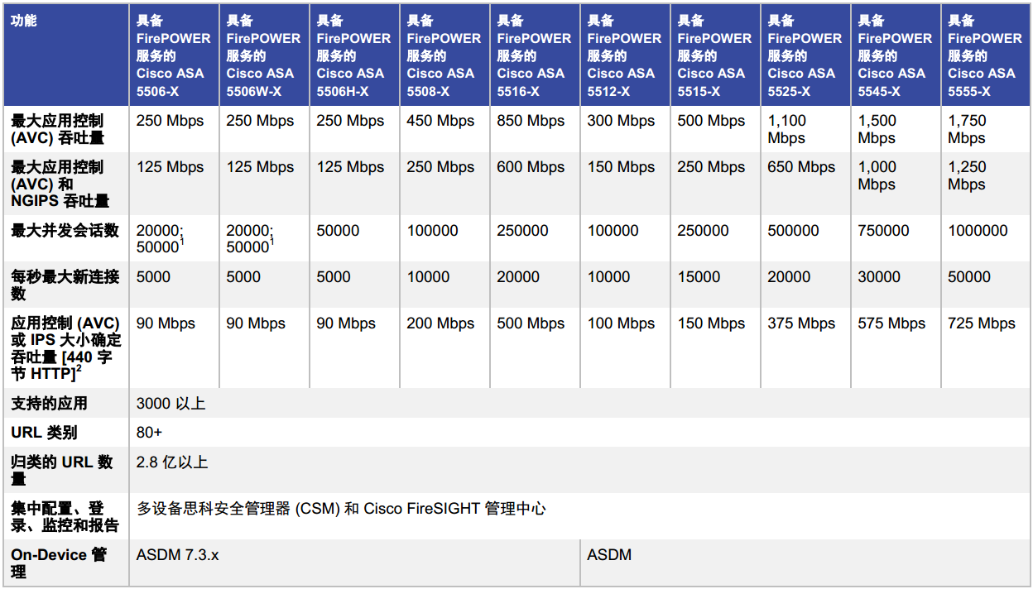1033x589 pixels.
Task: Select the 500000 concurrent sessions value
Action: coord(794,231)
